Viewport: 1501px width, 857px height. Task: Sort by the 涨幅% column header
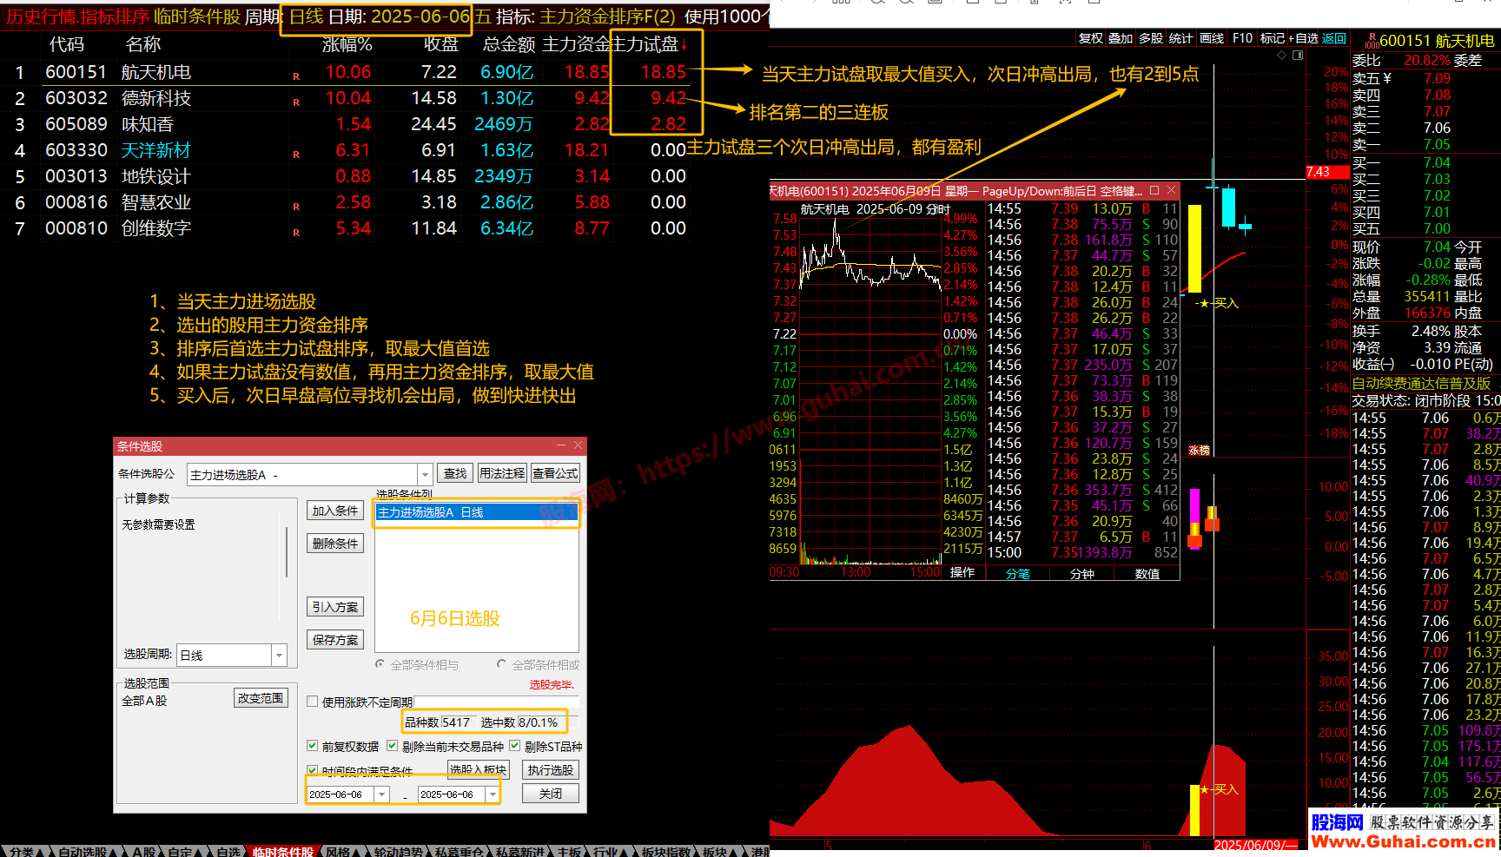click(347, 44)
